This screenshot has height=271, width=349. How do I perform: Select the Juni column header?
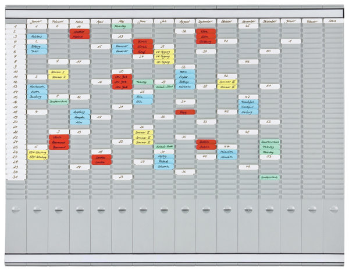coord(142,20)
